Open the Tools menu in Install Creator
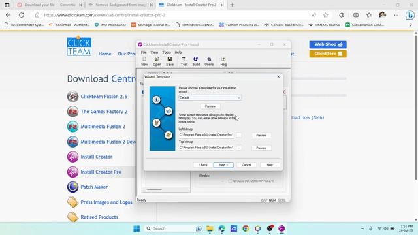Viewport: 418px width, 235px height. [167, 52]
